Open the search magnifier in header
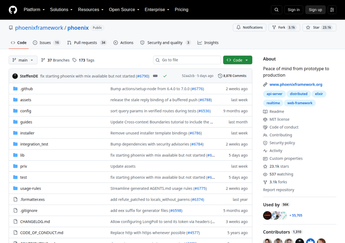 pos(276,10)
